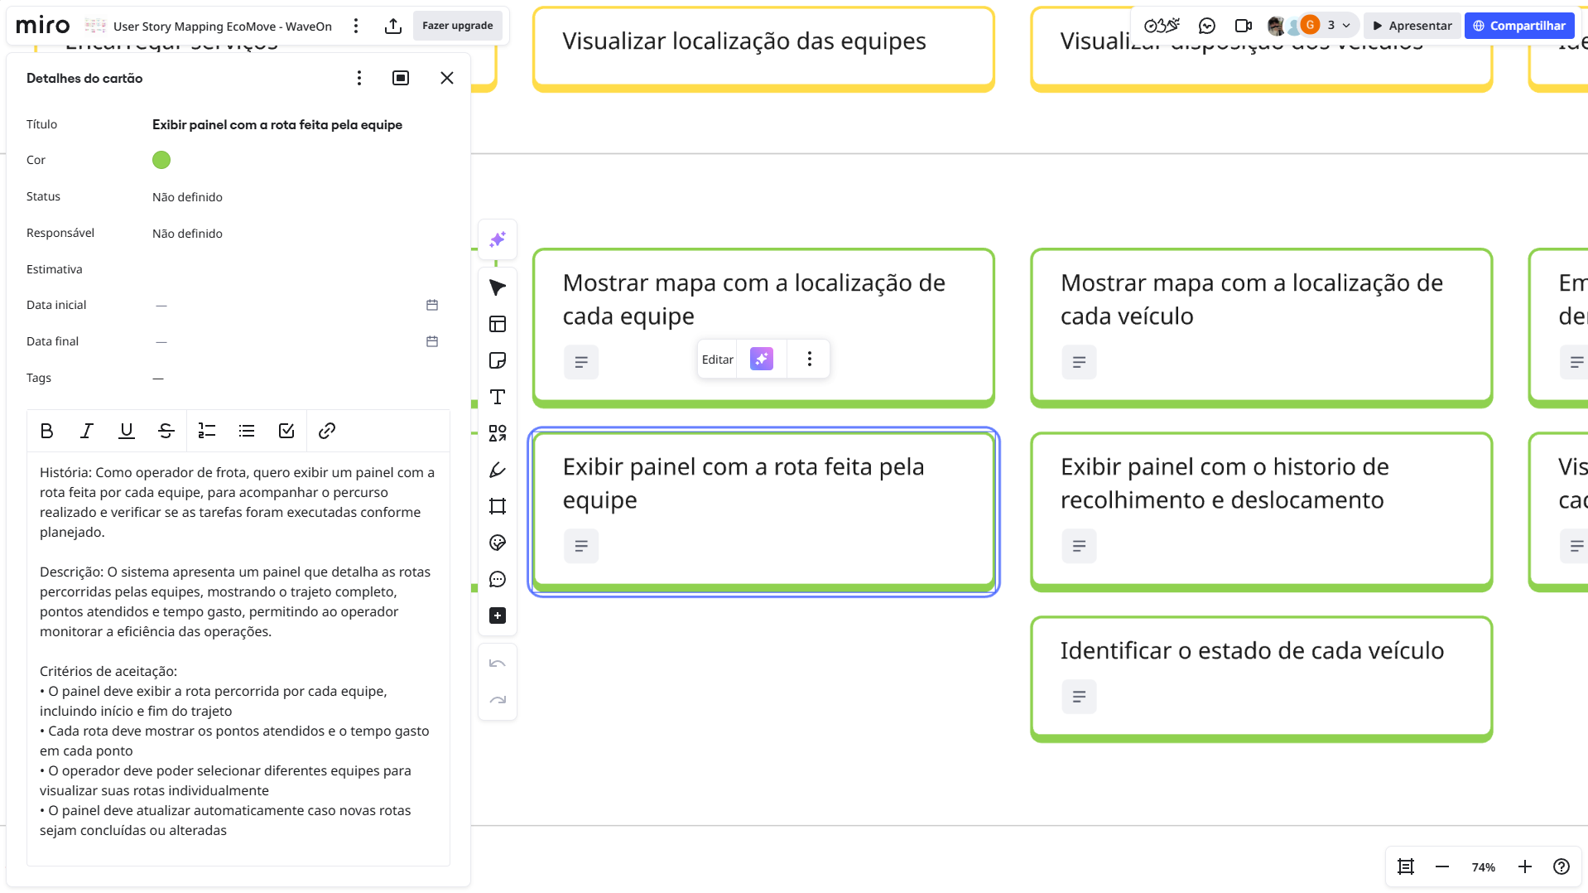This screenshot has width=1588, height=893.
Task: Select the Frame tool
Action: pyautogui.click(x=498, y=506)
